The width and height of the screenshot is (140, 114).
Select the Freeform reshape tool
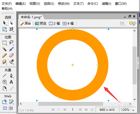(x=4, y=88)
